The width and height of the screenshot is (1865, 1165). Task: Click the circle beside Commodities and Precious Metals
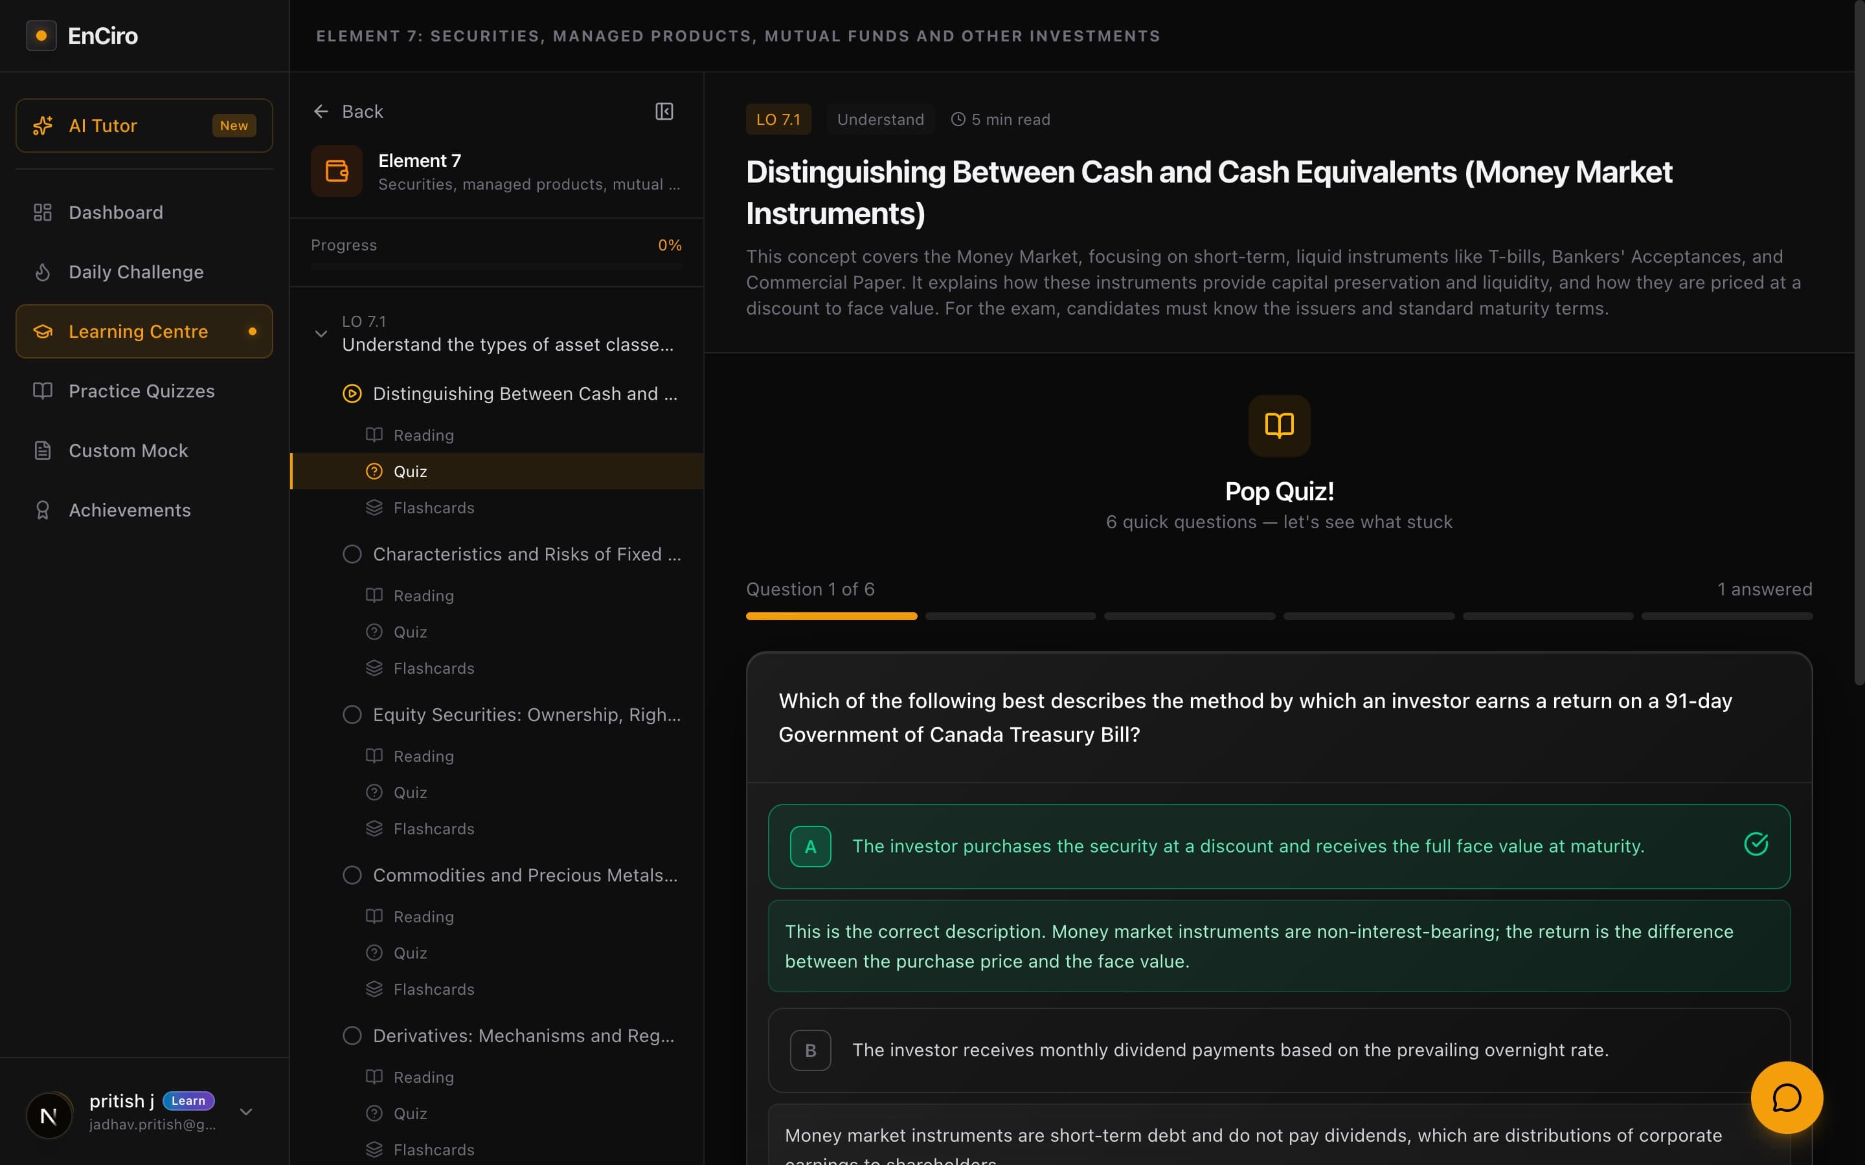[352, 875]
